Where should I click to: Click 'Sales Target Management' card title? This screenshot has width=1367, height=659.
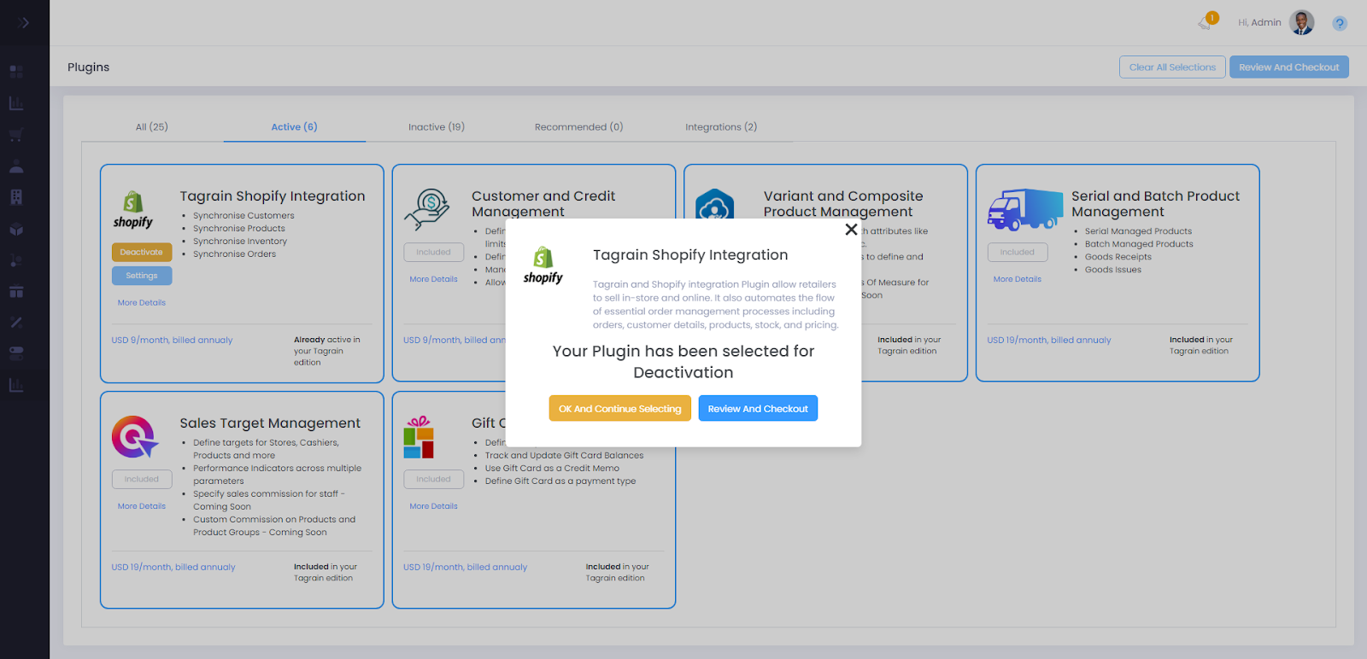pos(270,423)
